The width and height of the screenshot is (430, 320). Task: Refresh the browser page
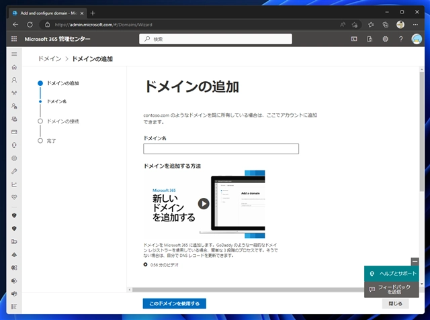pos(30,25)
